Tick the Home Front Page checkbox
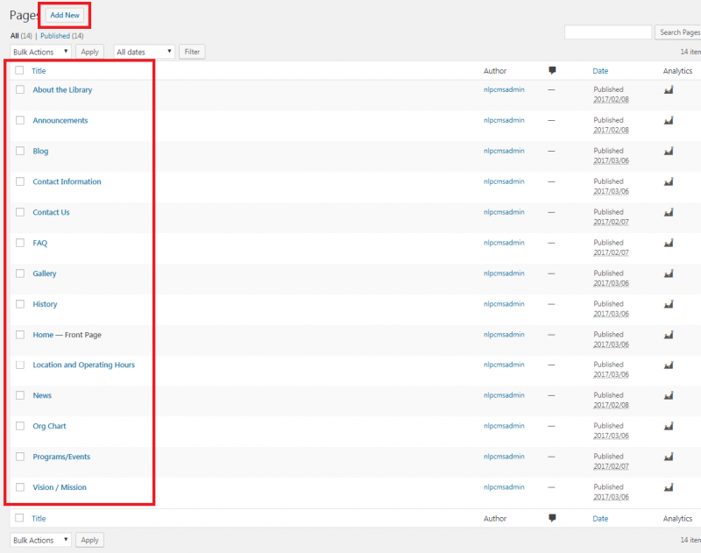The height and width of the screenshot is (553, 701). click(x=20, y=335)
